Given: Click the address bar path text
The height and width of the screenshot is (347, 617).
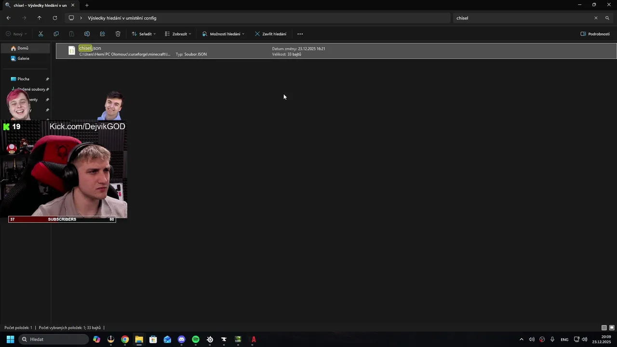Looking at the screenshot, I should pyautogui.click(x=122, y=18).
